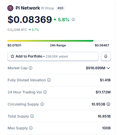Screen dimensions: 117x135
Task: Open Total Supply info icon
Action: (32, 116)
